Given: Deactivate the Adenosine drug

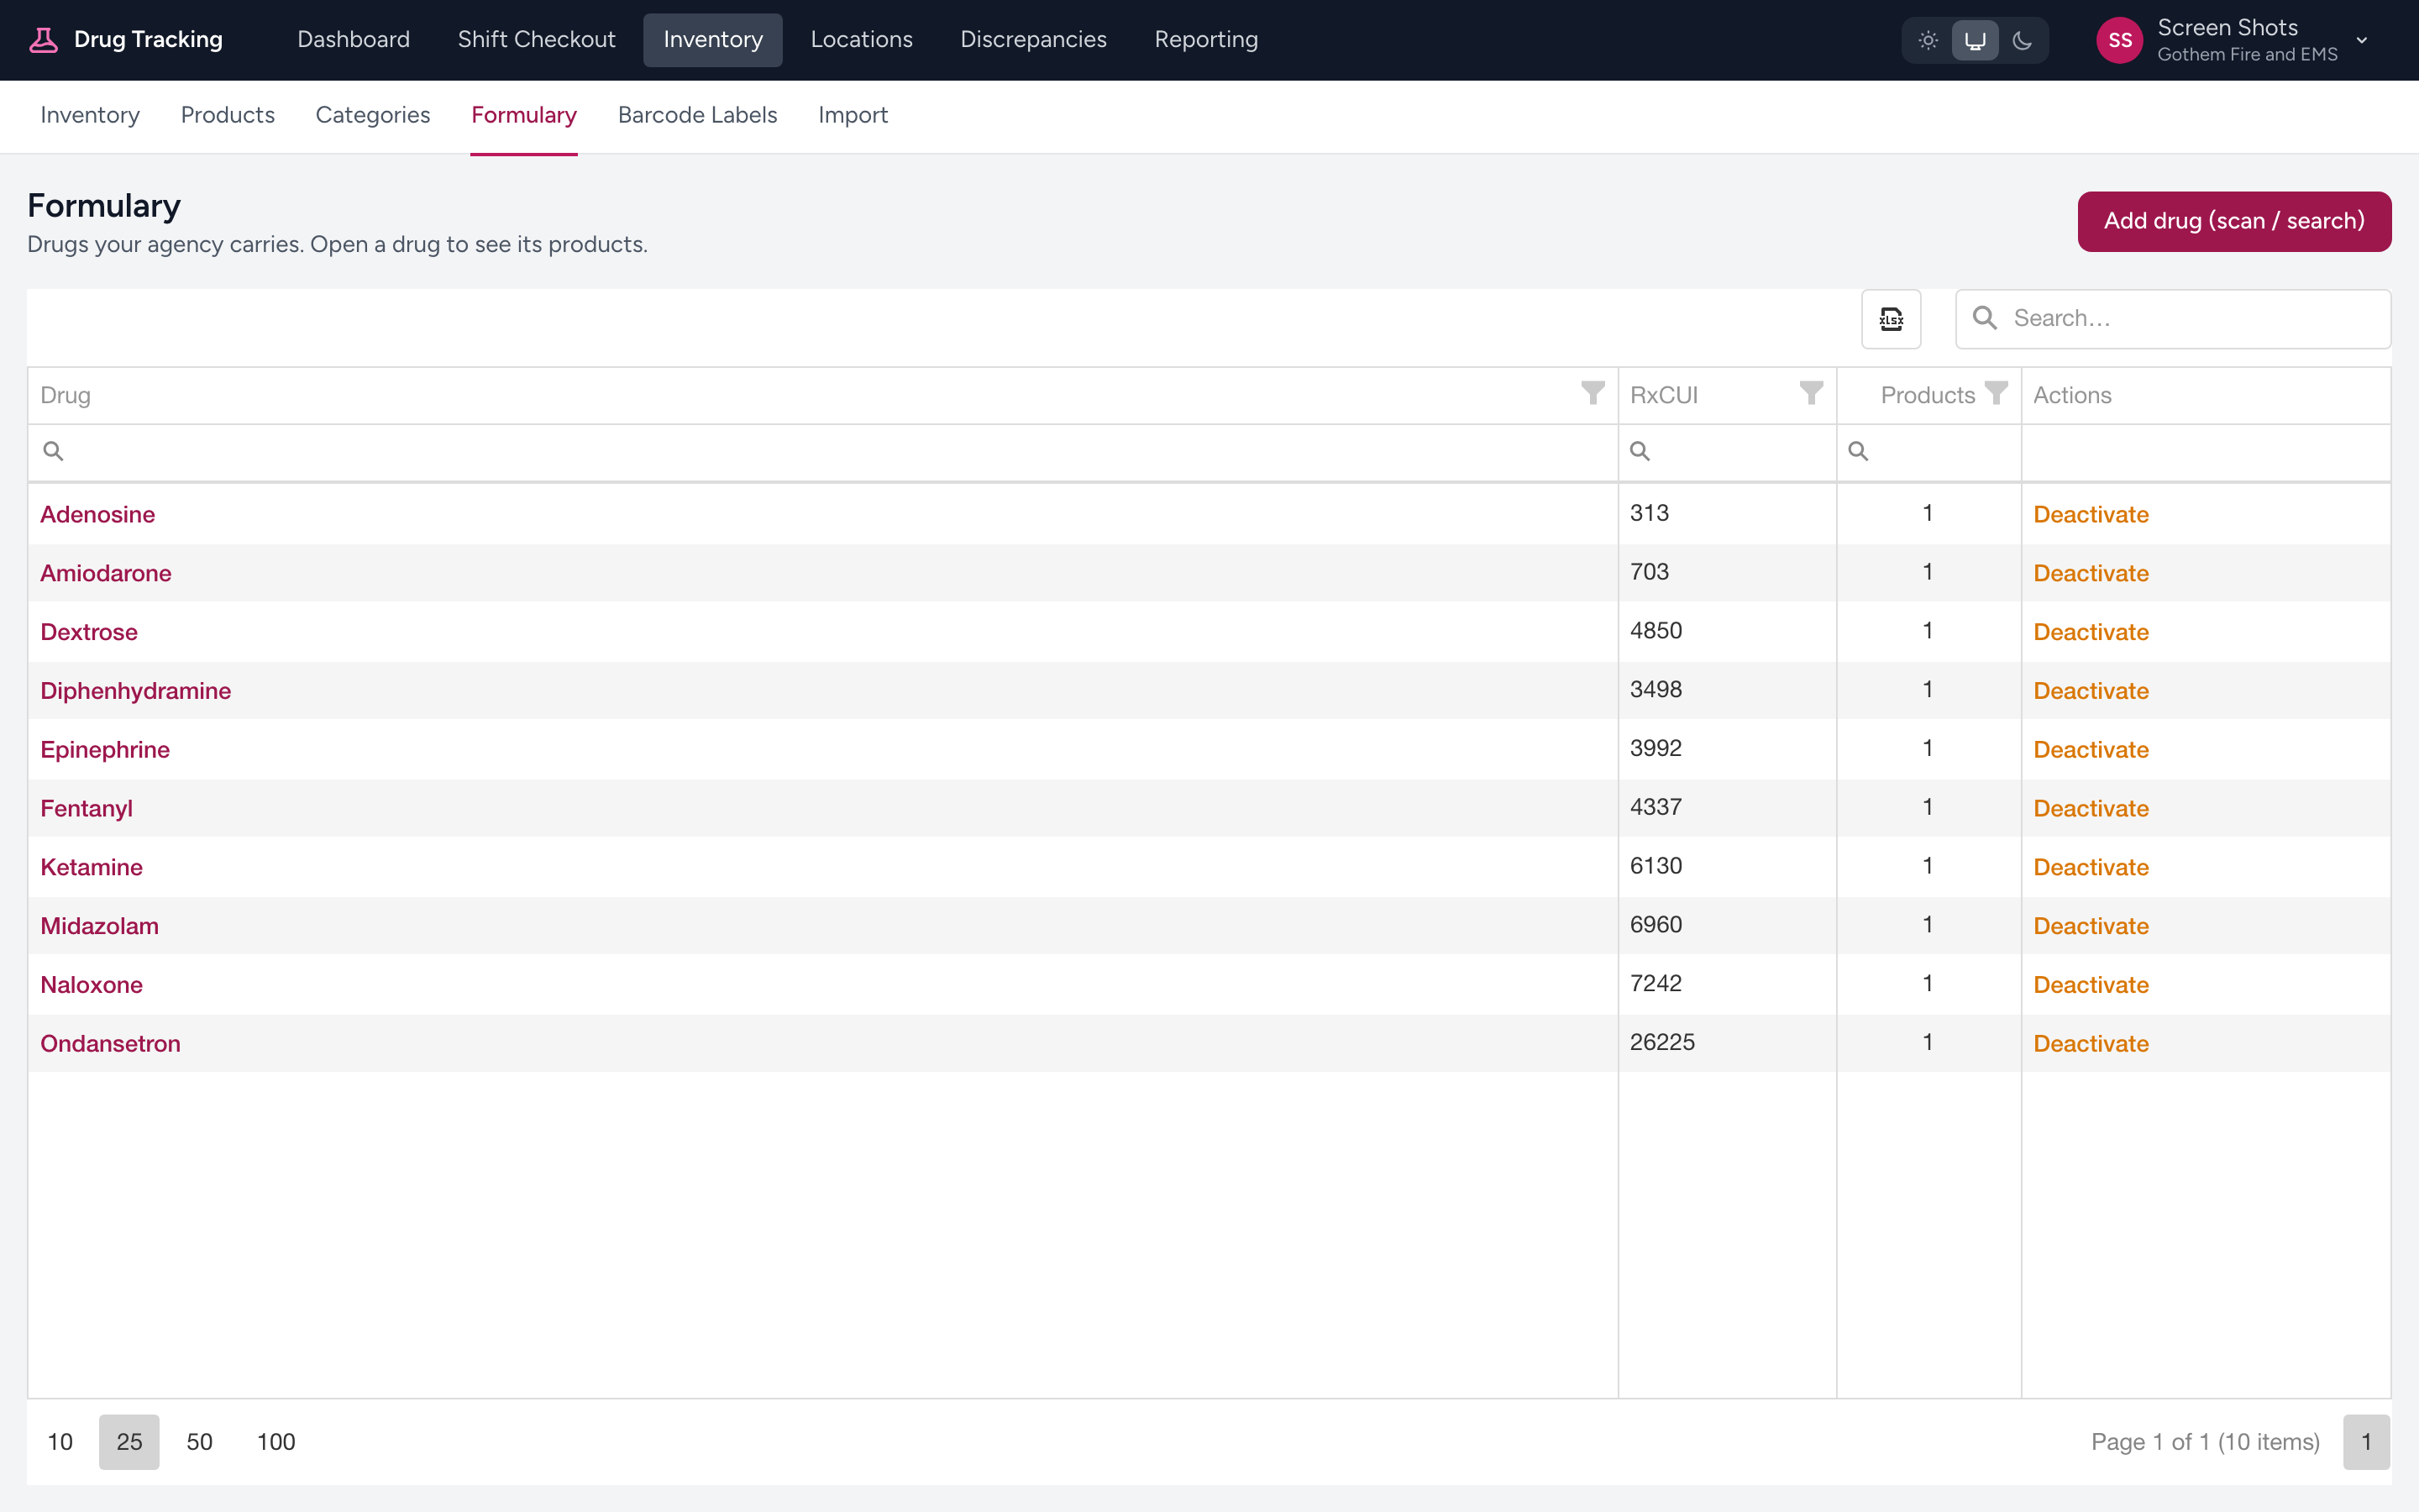Looking at the screenshot, I should click(x=2091, y=514).
